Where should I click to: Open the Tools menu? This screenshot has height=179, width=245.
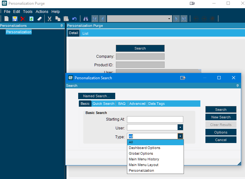pos(28,12)
